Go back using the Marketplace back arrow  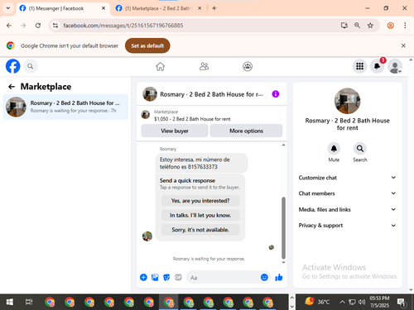[12, 87]
